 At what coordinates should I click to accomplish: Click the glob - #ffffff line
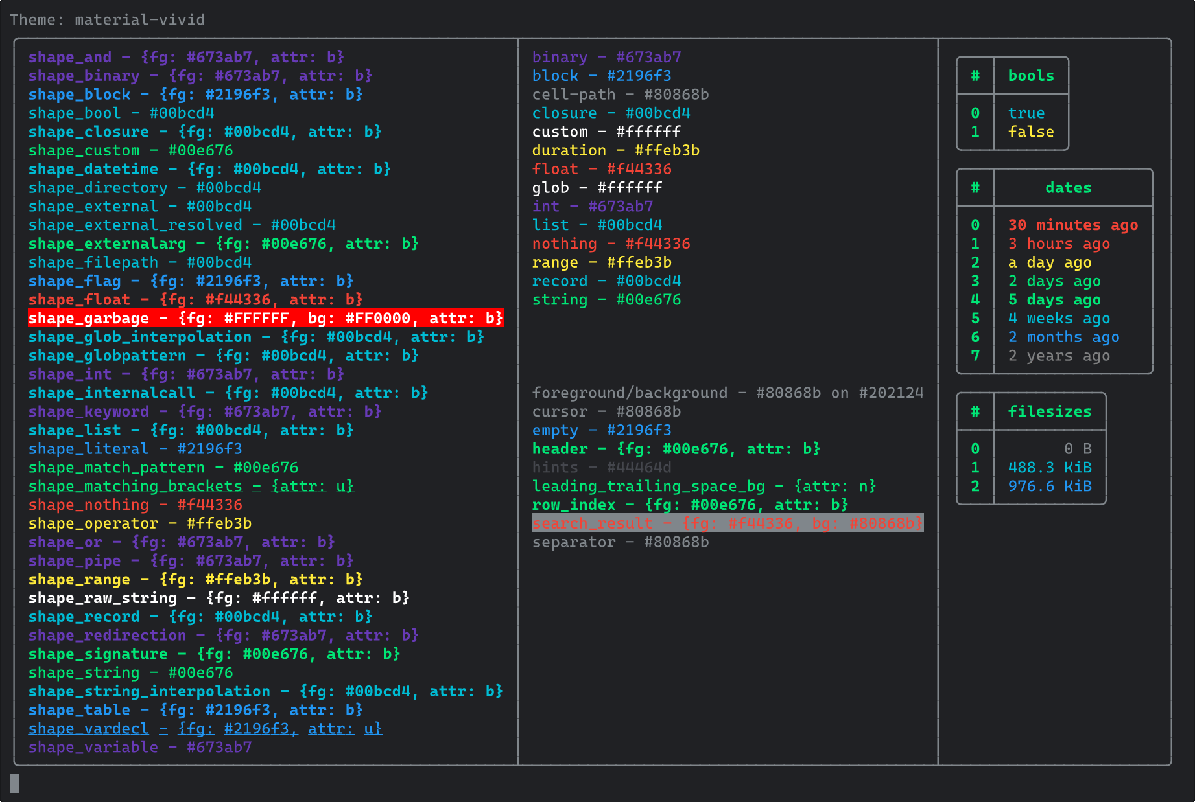(597, 188)
